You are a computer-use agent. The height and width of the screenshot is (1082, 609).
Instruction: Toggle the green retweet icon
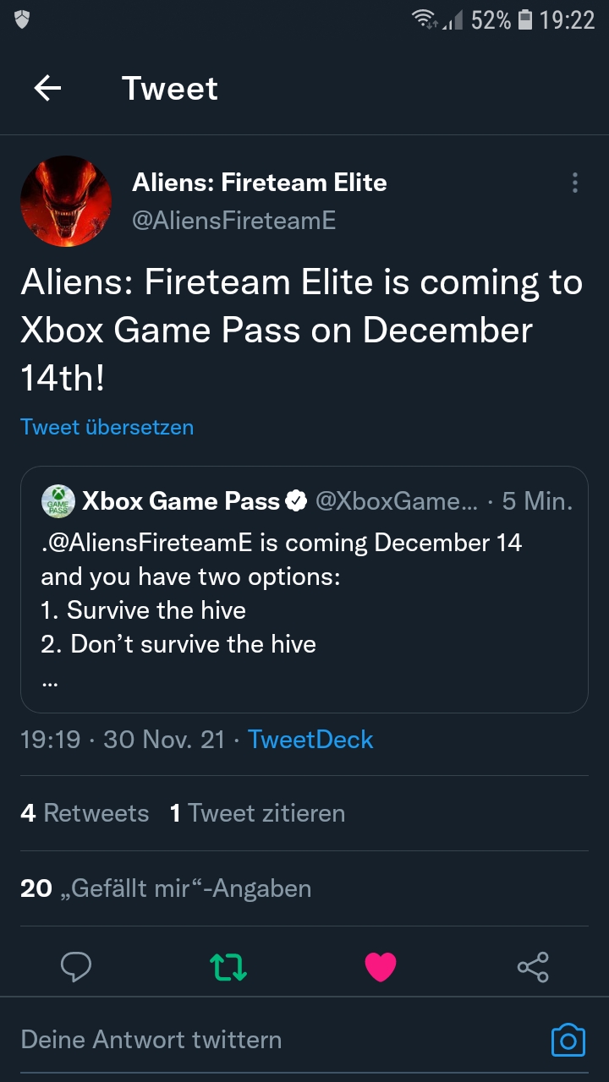(x=228, y=967)
